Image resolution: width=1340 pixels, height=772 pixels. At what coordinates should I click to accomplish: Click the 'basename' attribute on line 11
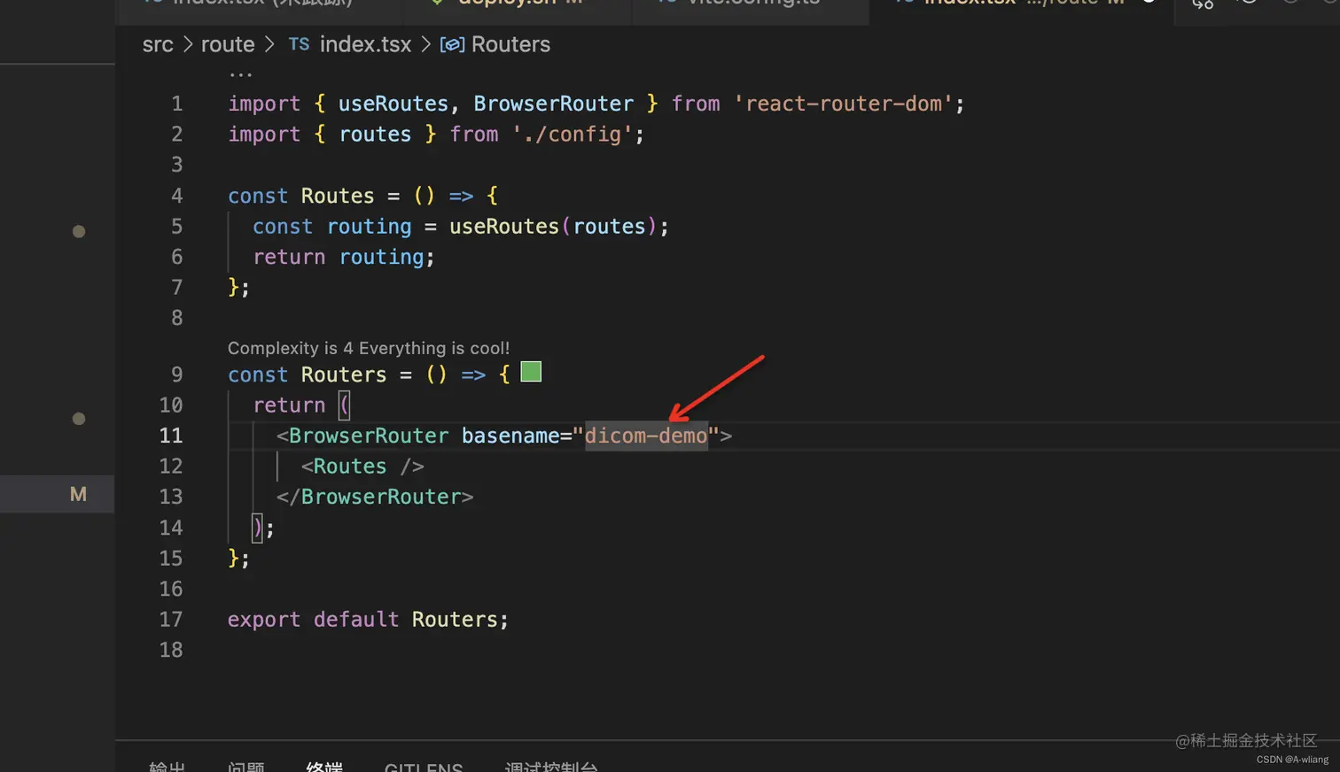point(510,436)
